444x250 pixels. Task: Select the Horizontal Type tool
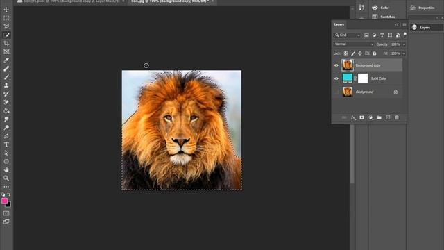click(x=6, y=144)
